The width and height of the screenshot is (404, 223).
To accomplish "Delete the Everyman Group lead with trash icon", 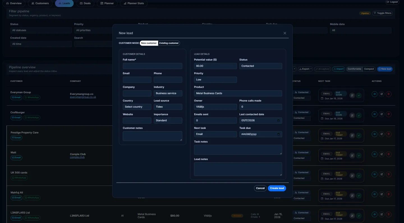I will (388, 94).
